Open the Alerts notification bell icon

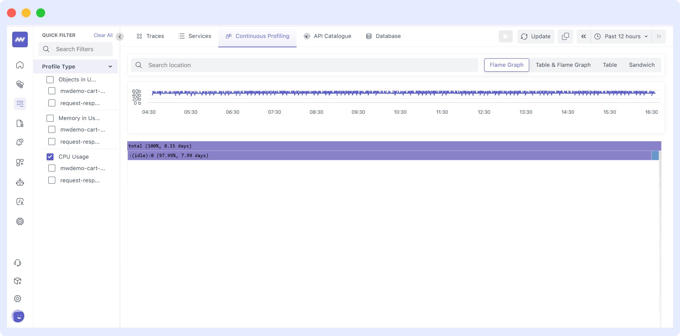20,142
